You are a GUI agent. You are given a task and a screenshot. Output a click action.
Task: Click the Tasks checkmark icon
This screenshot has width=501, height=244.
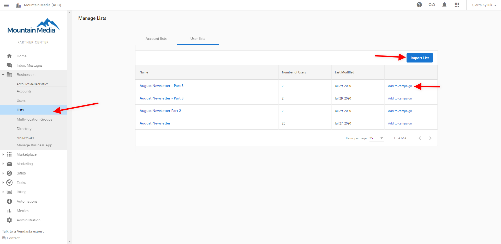[x=9, y=183]
